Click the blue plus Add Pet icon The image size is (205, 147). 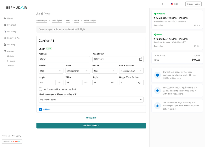(x=40, y=109)
